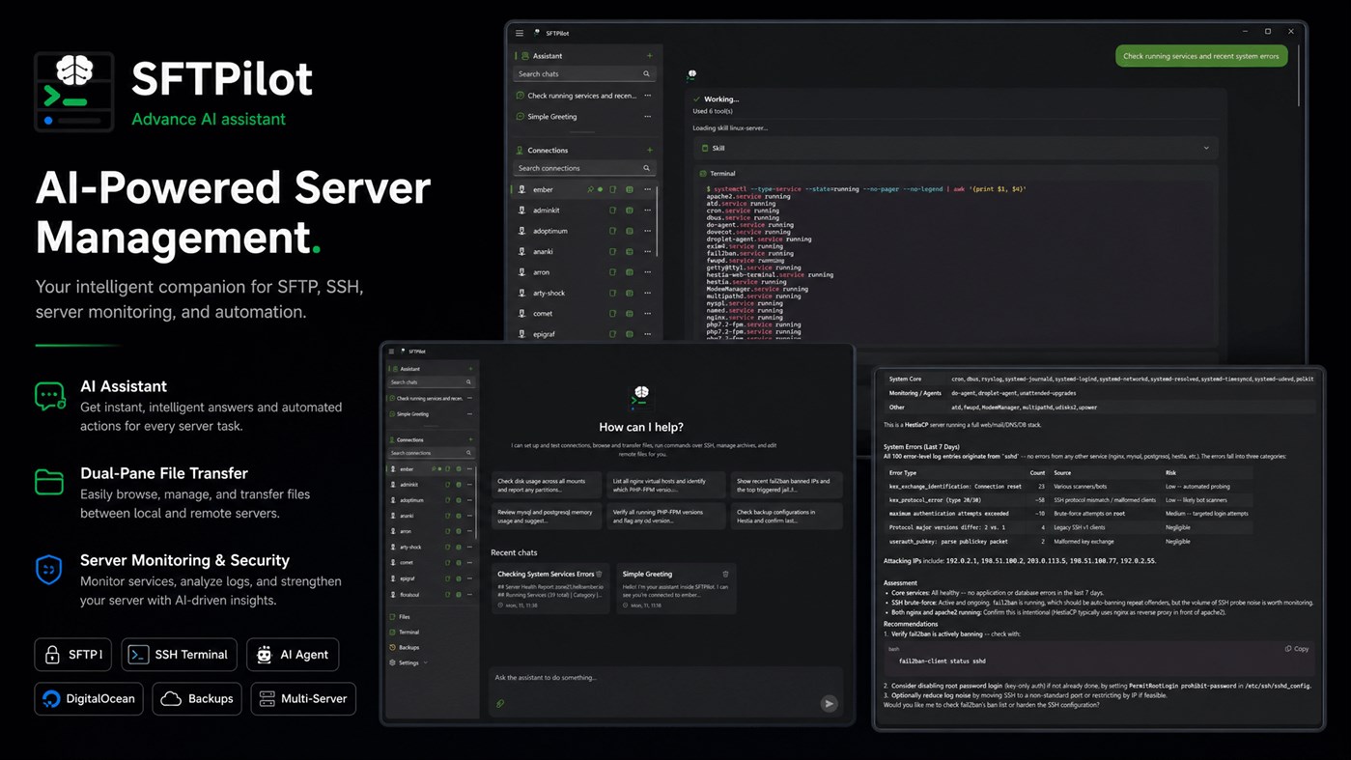Delete the Simple Greeting recent chat card

(725, 574)
